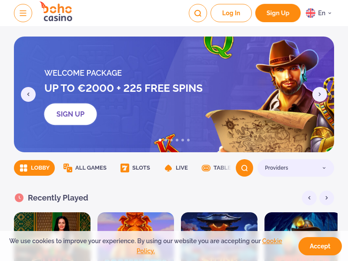Open the English language selector
Viewport: 348px width, 261px height.
tap(319, 13)
